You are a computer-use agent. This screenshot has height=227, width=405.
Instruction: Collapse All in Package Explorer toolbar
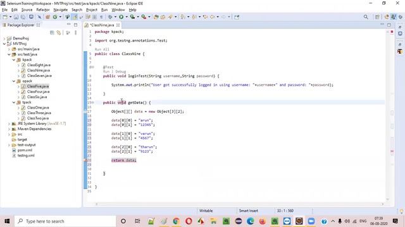pyautogui.click(x=52, y=33)
